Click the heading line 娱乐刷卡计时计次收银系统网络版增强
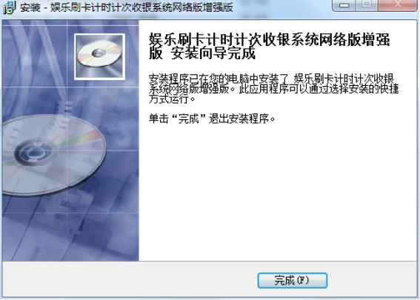 (269, 40)
